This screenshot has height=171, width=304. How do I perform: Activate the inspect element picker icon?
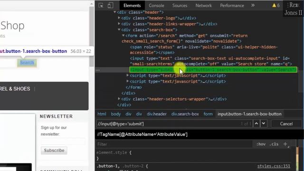coord(101,5)
